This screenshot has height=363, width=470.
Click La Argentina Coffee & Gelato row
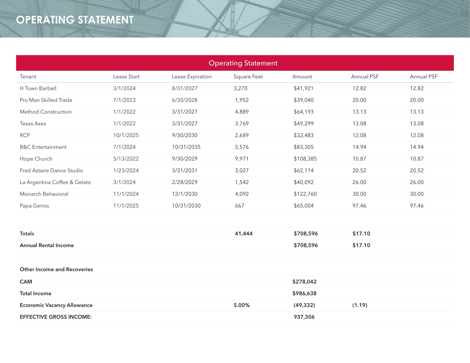(235, 182)
